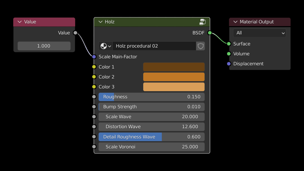The image size is (304, 171).
Task: Collapse the Holz group node
Action: pos(101,22)
